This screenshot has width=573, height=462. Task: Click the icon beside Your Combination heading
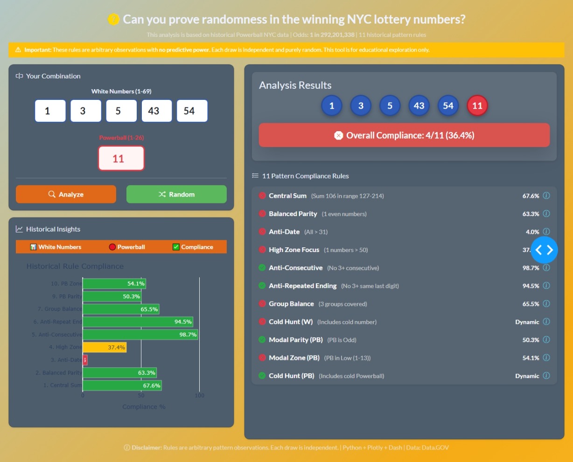(19, 76)
